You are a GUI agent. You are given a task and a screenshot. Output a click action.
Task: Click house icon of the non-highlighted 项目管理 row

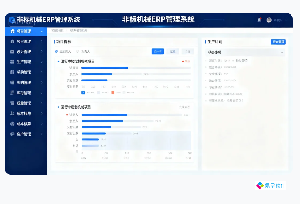point(12,41)
